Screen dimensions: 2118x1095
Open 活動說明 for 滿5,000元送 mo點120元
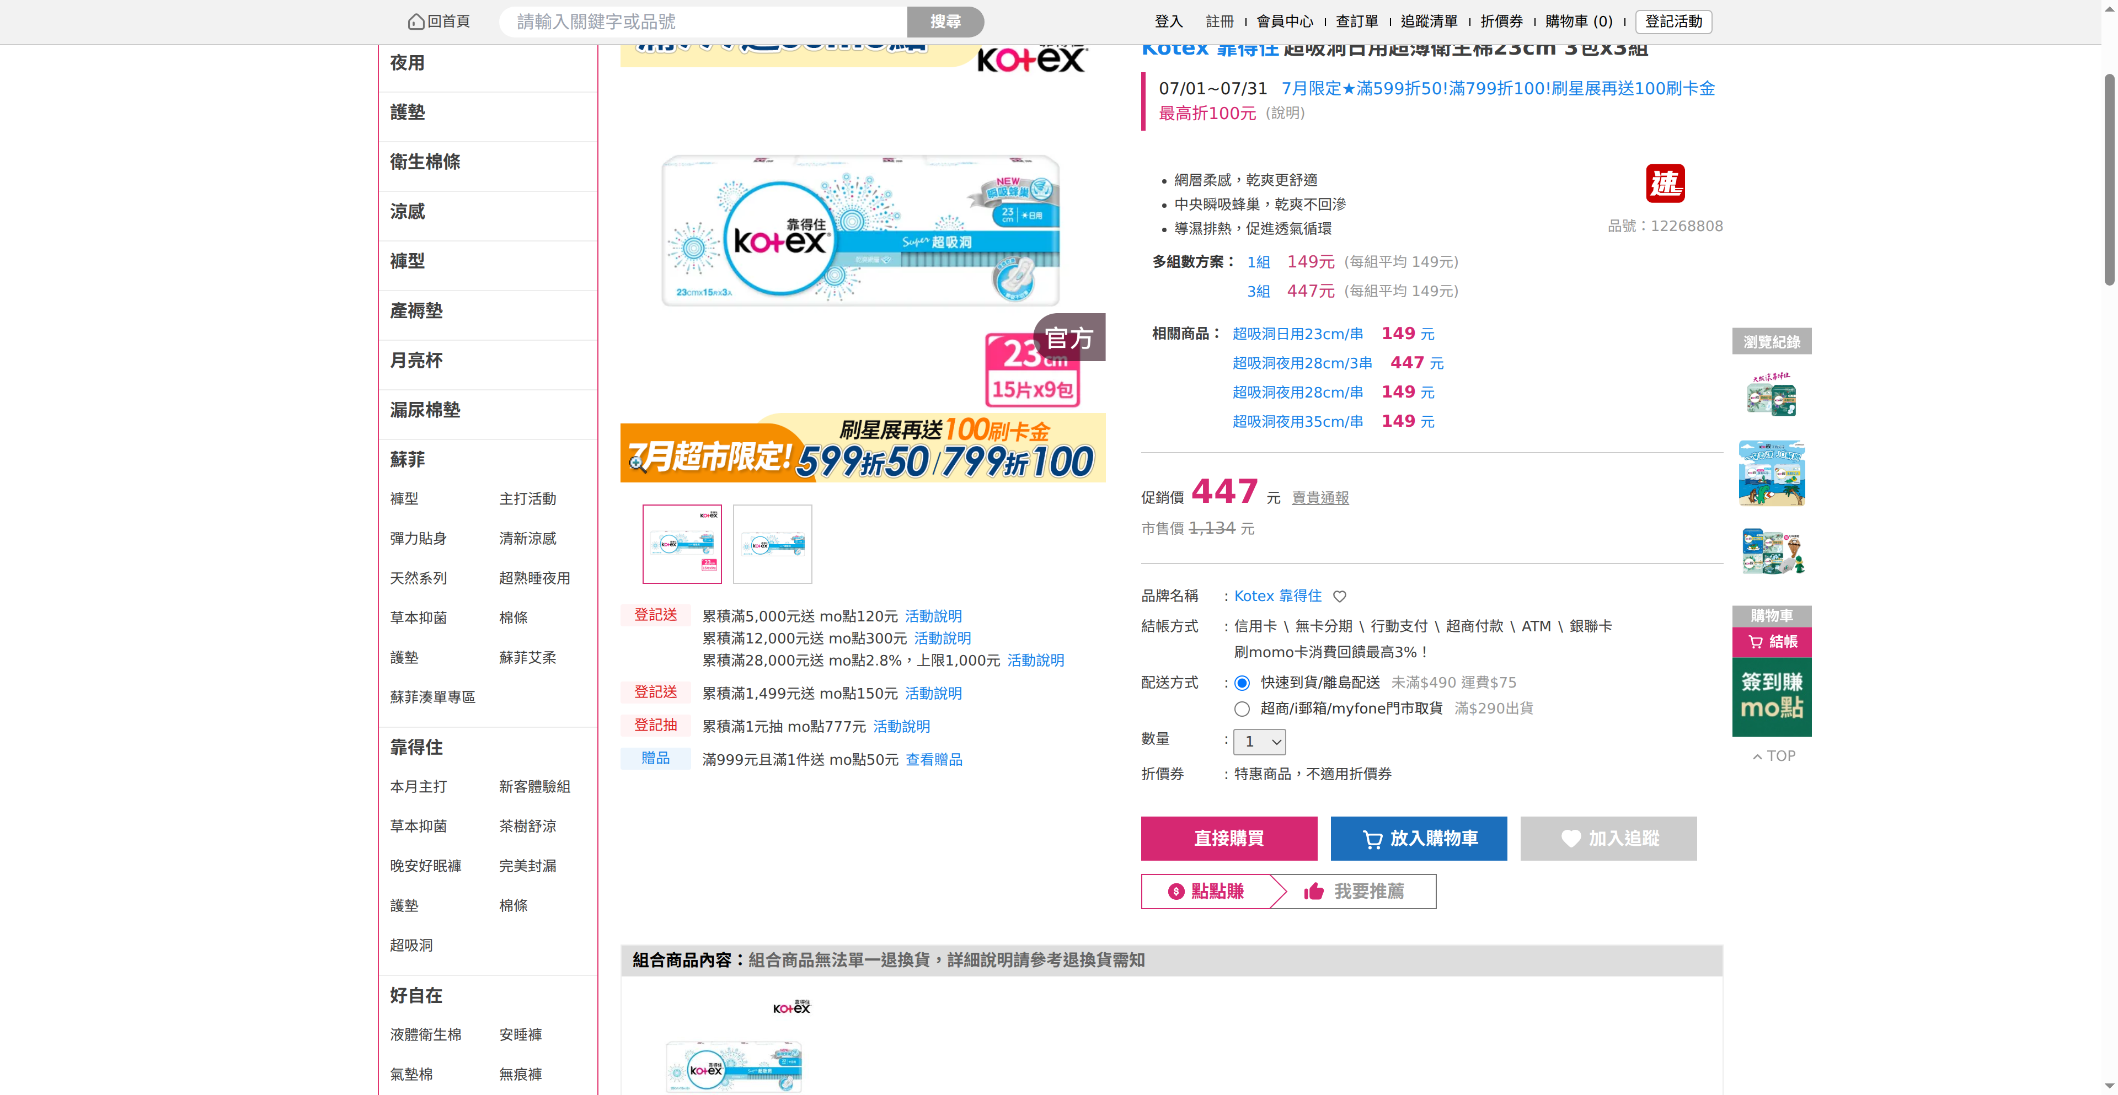(x=933, y=616)
